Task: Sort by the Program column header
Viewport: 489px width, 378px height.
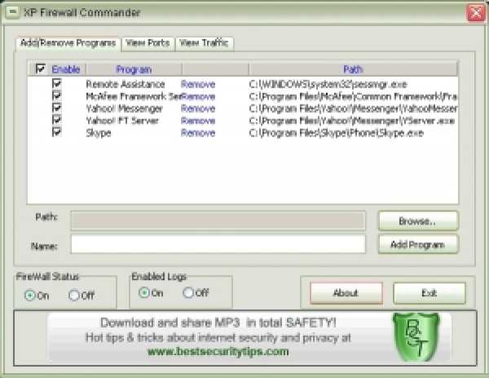Action: 134,69
